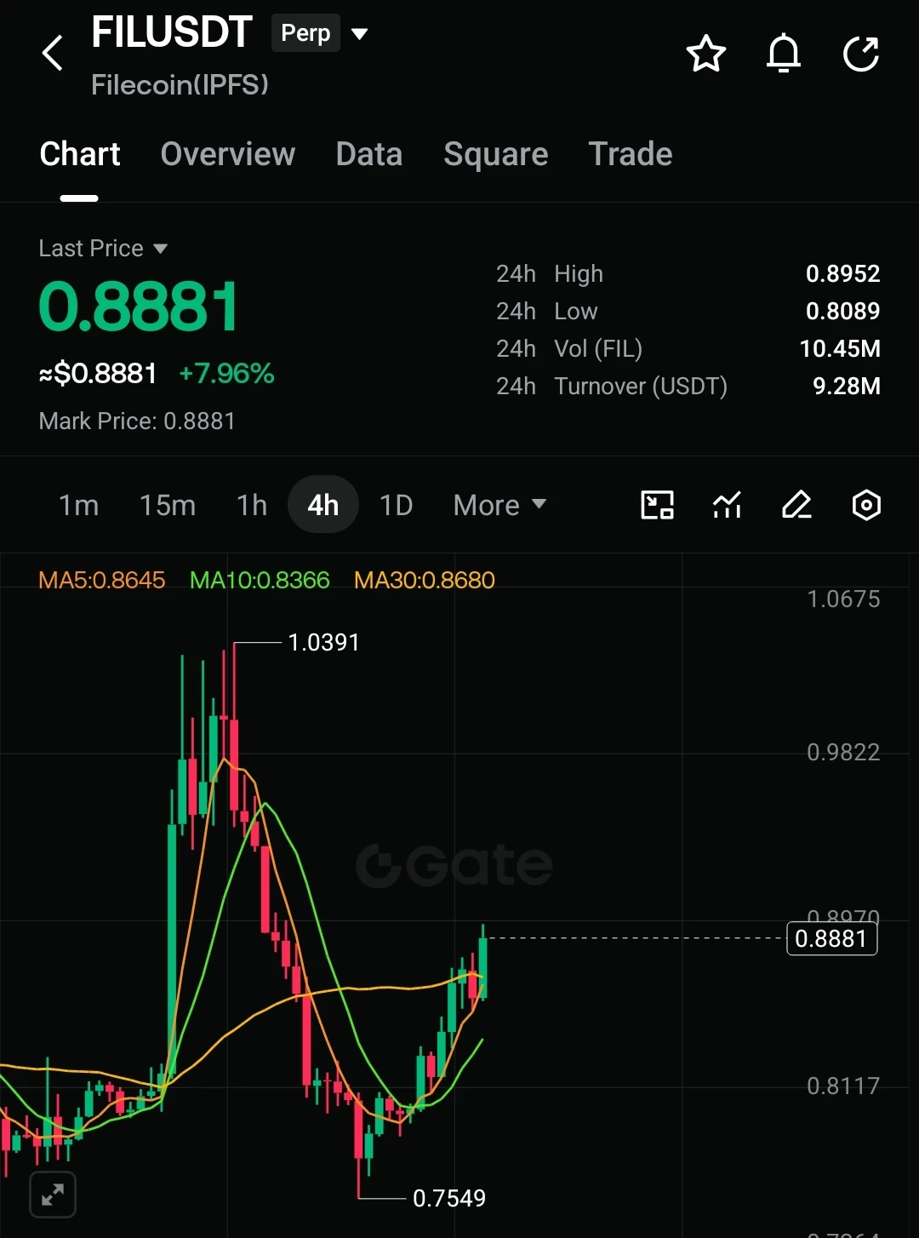919x1238 pixels.
Task: Tap the ≈$0.8881 fiat price
Action: coord(98,374)
